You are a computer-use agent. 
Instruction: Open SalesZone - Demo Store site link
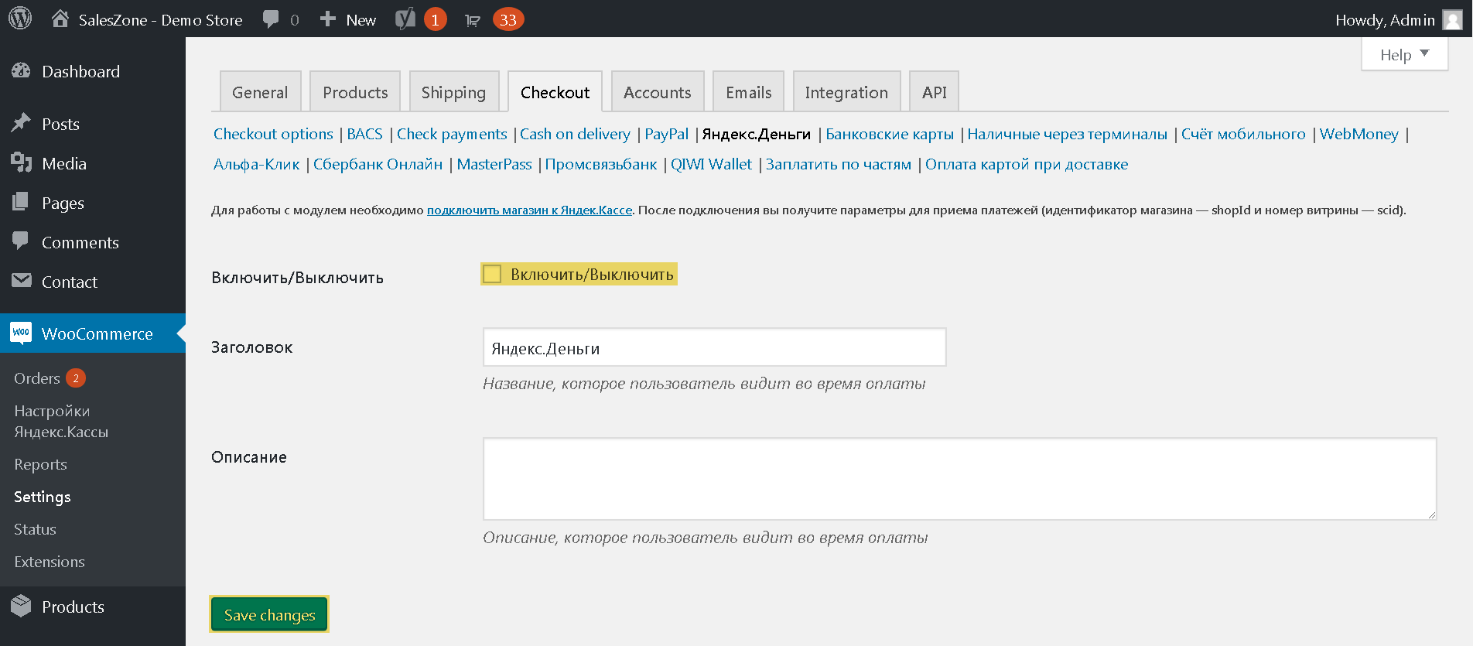click(160, 20)
